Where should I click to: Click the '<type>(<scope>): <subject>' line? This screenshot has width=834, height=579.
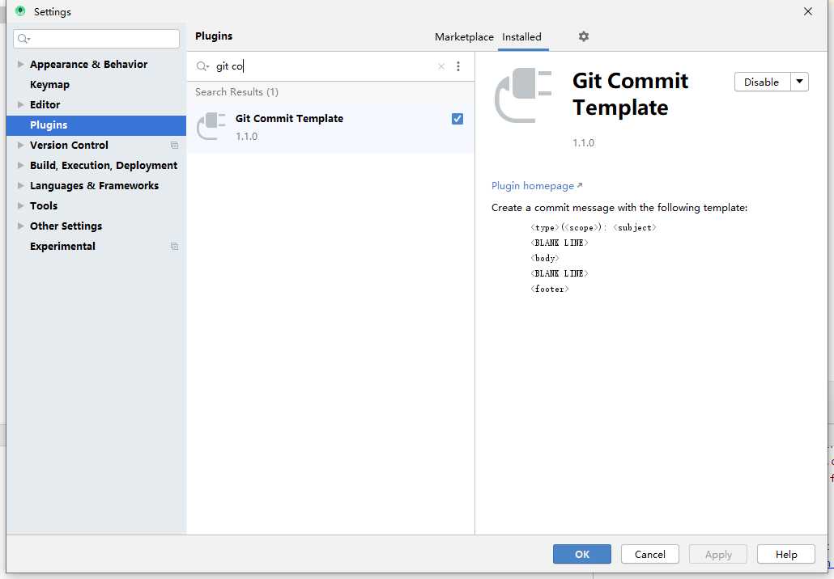tap(593, 227)
